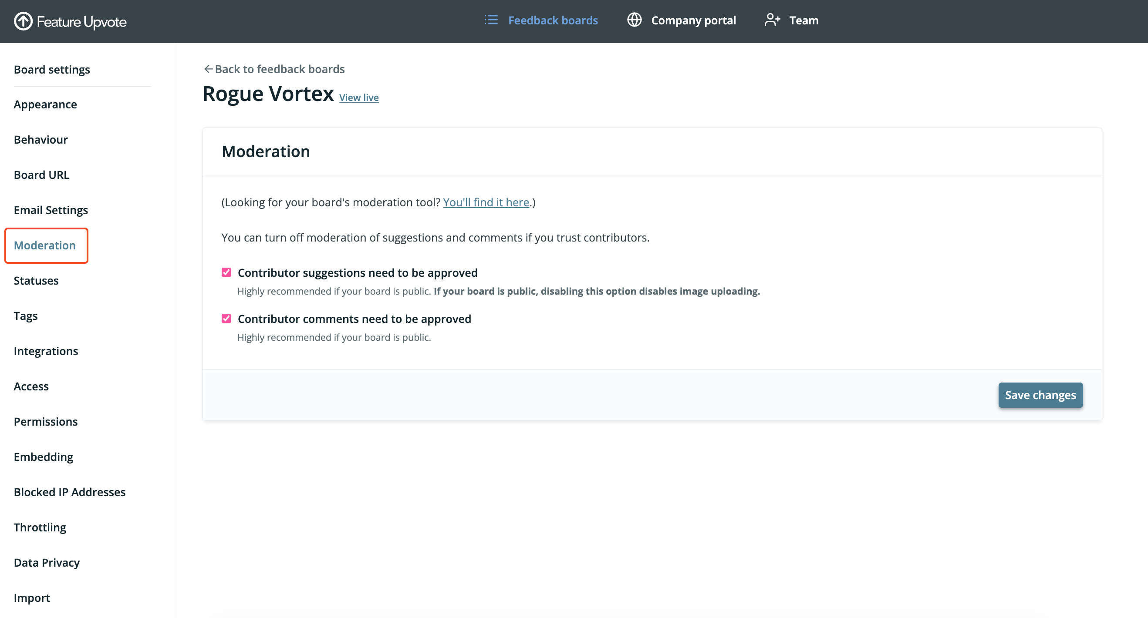
Task: Click the back arrow beside feedback boards
Action: [x=208, y=69]
